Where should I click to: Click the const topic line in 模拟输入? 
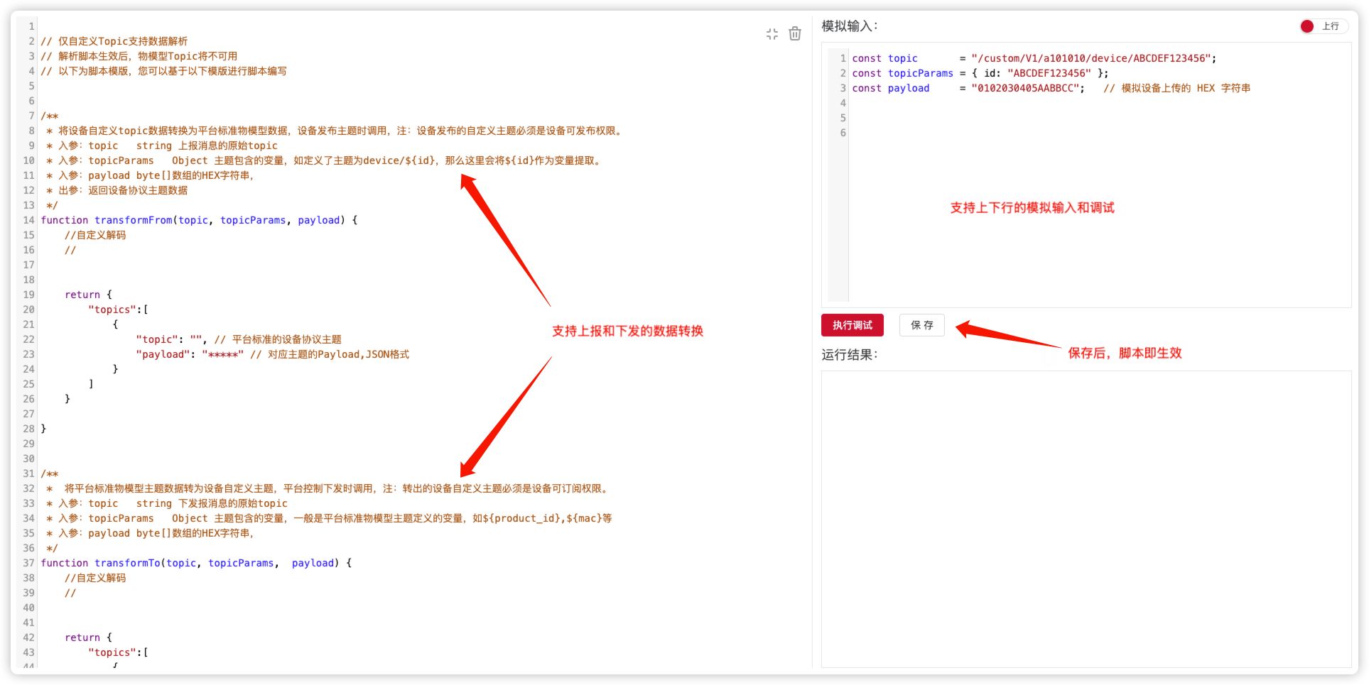[x=1033, y=58]
